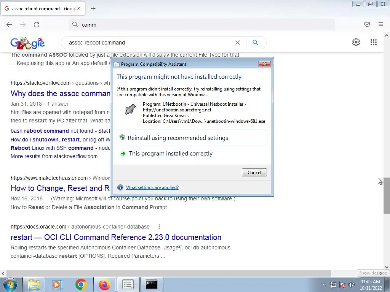The image size is (390, 292).
Task: Click the info icon beside settings link
Action: [120, 187]
